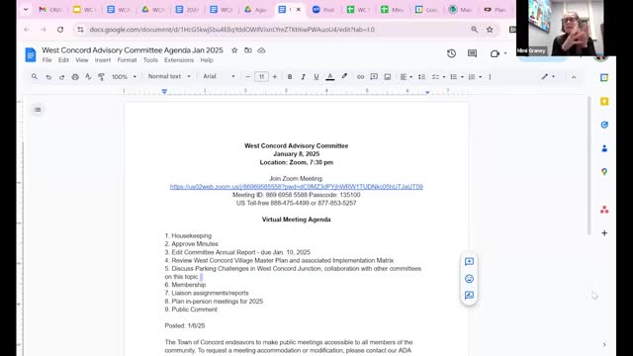Screen dimensions: 633x356
Task: Open the browser tab search dropdown
Action: (26, 9)
